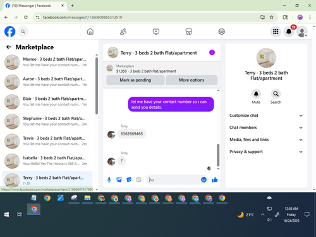
Task: Open Facebook home via the logo
Action: (9, 32)
